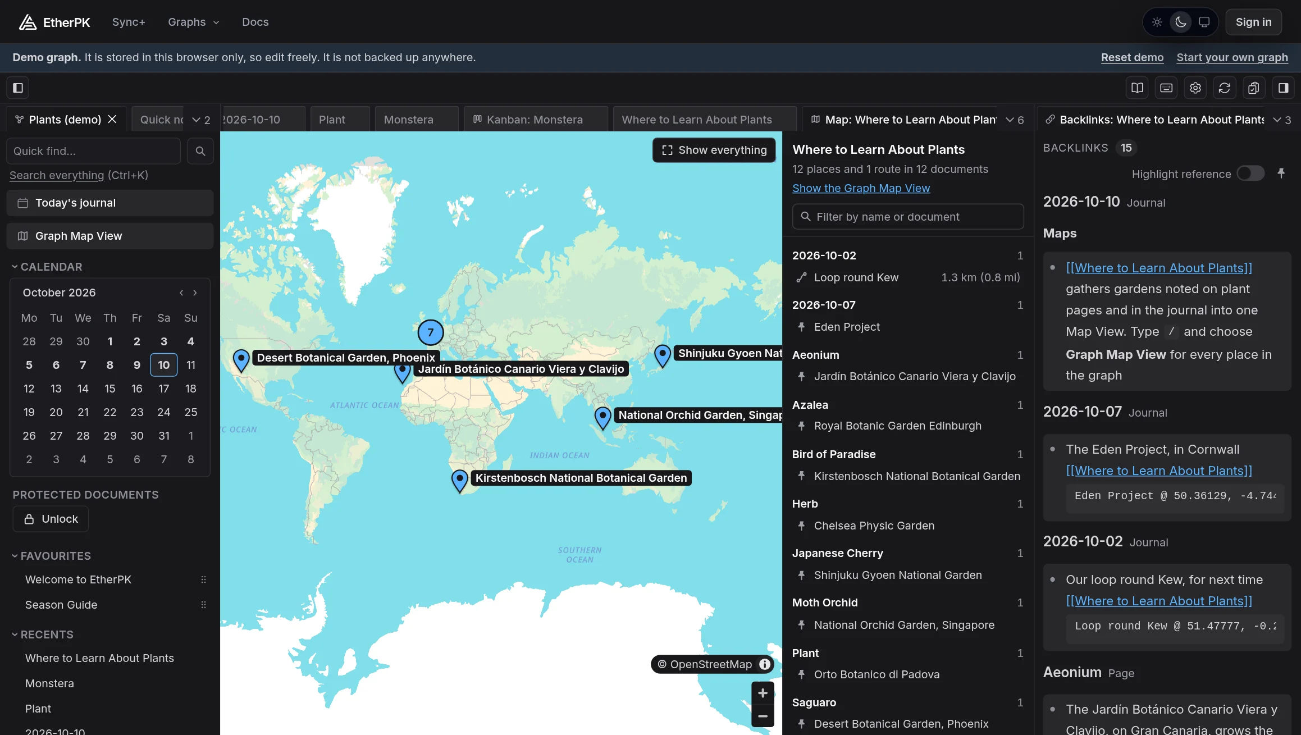Viewport: 1301px width, 735px height.
Task: Click the cluster marker showing 7
Action: (x=431, y=332)
